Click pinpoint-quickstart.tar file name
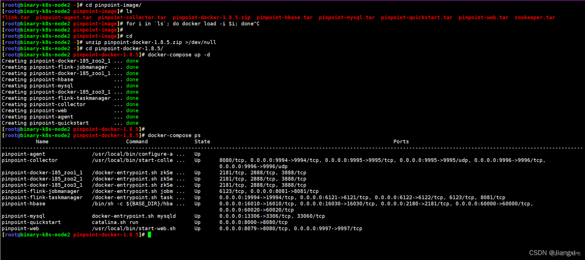This screenshot has height=260, width=585. tap(417, 18)
